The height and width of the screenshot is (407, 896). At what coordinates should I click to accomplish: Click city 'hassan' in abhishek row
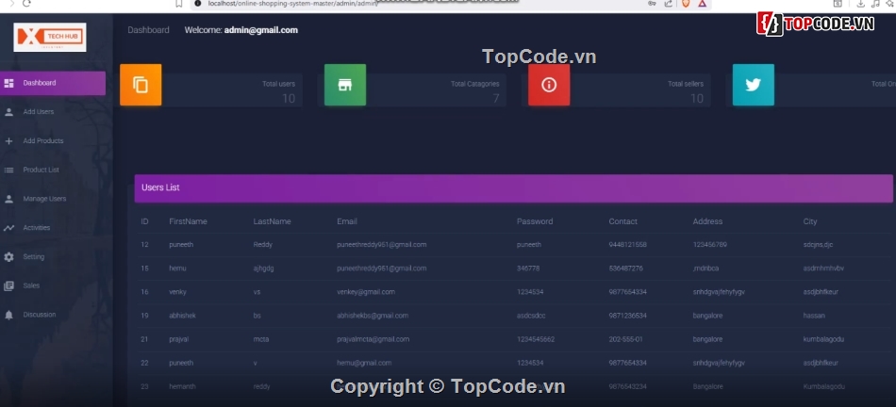[814, 316]
